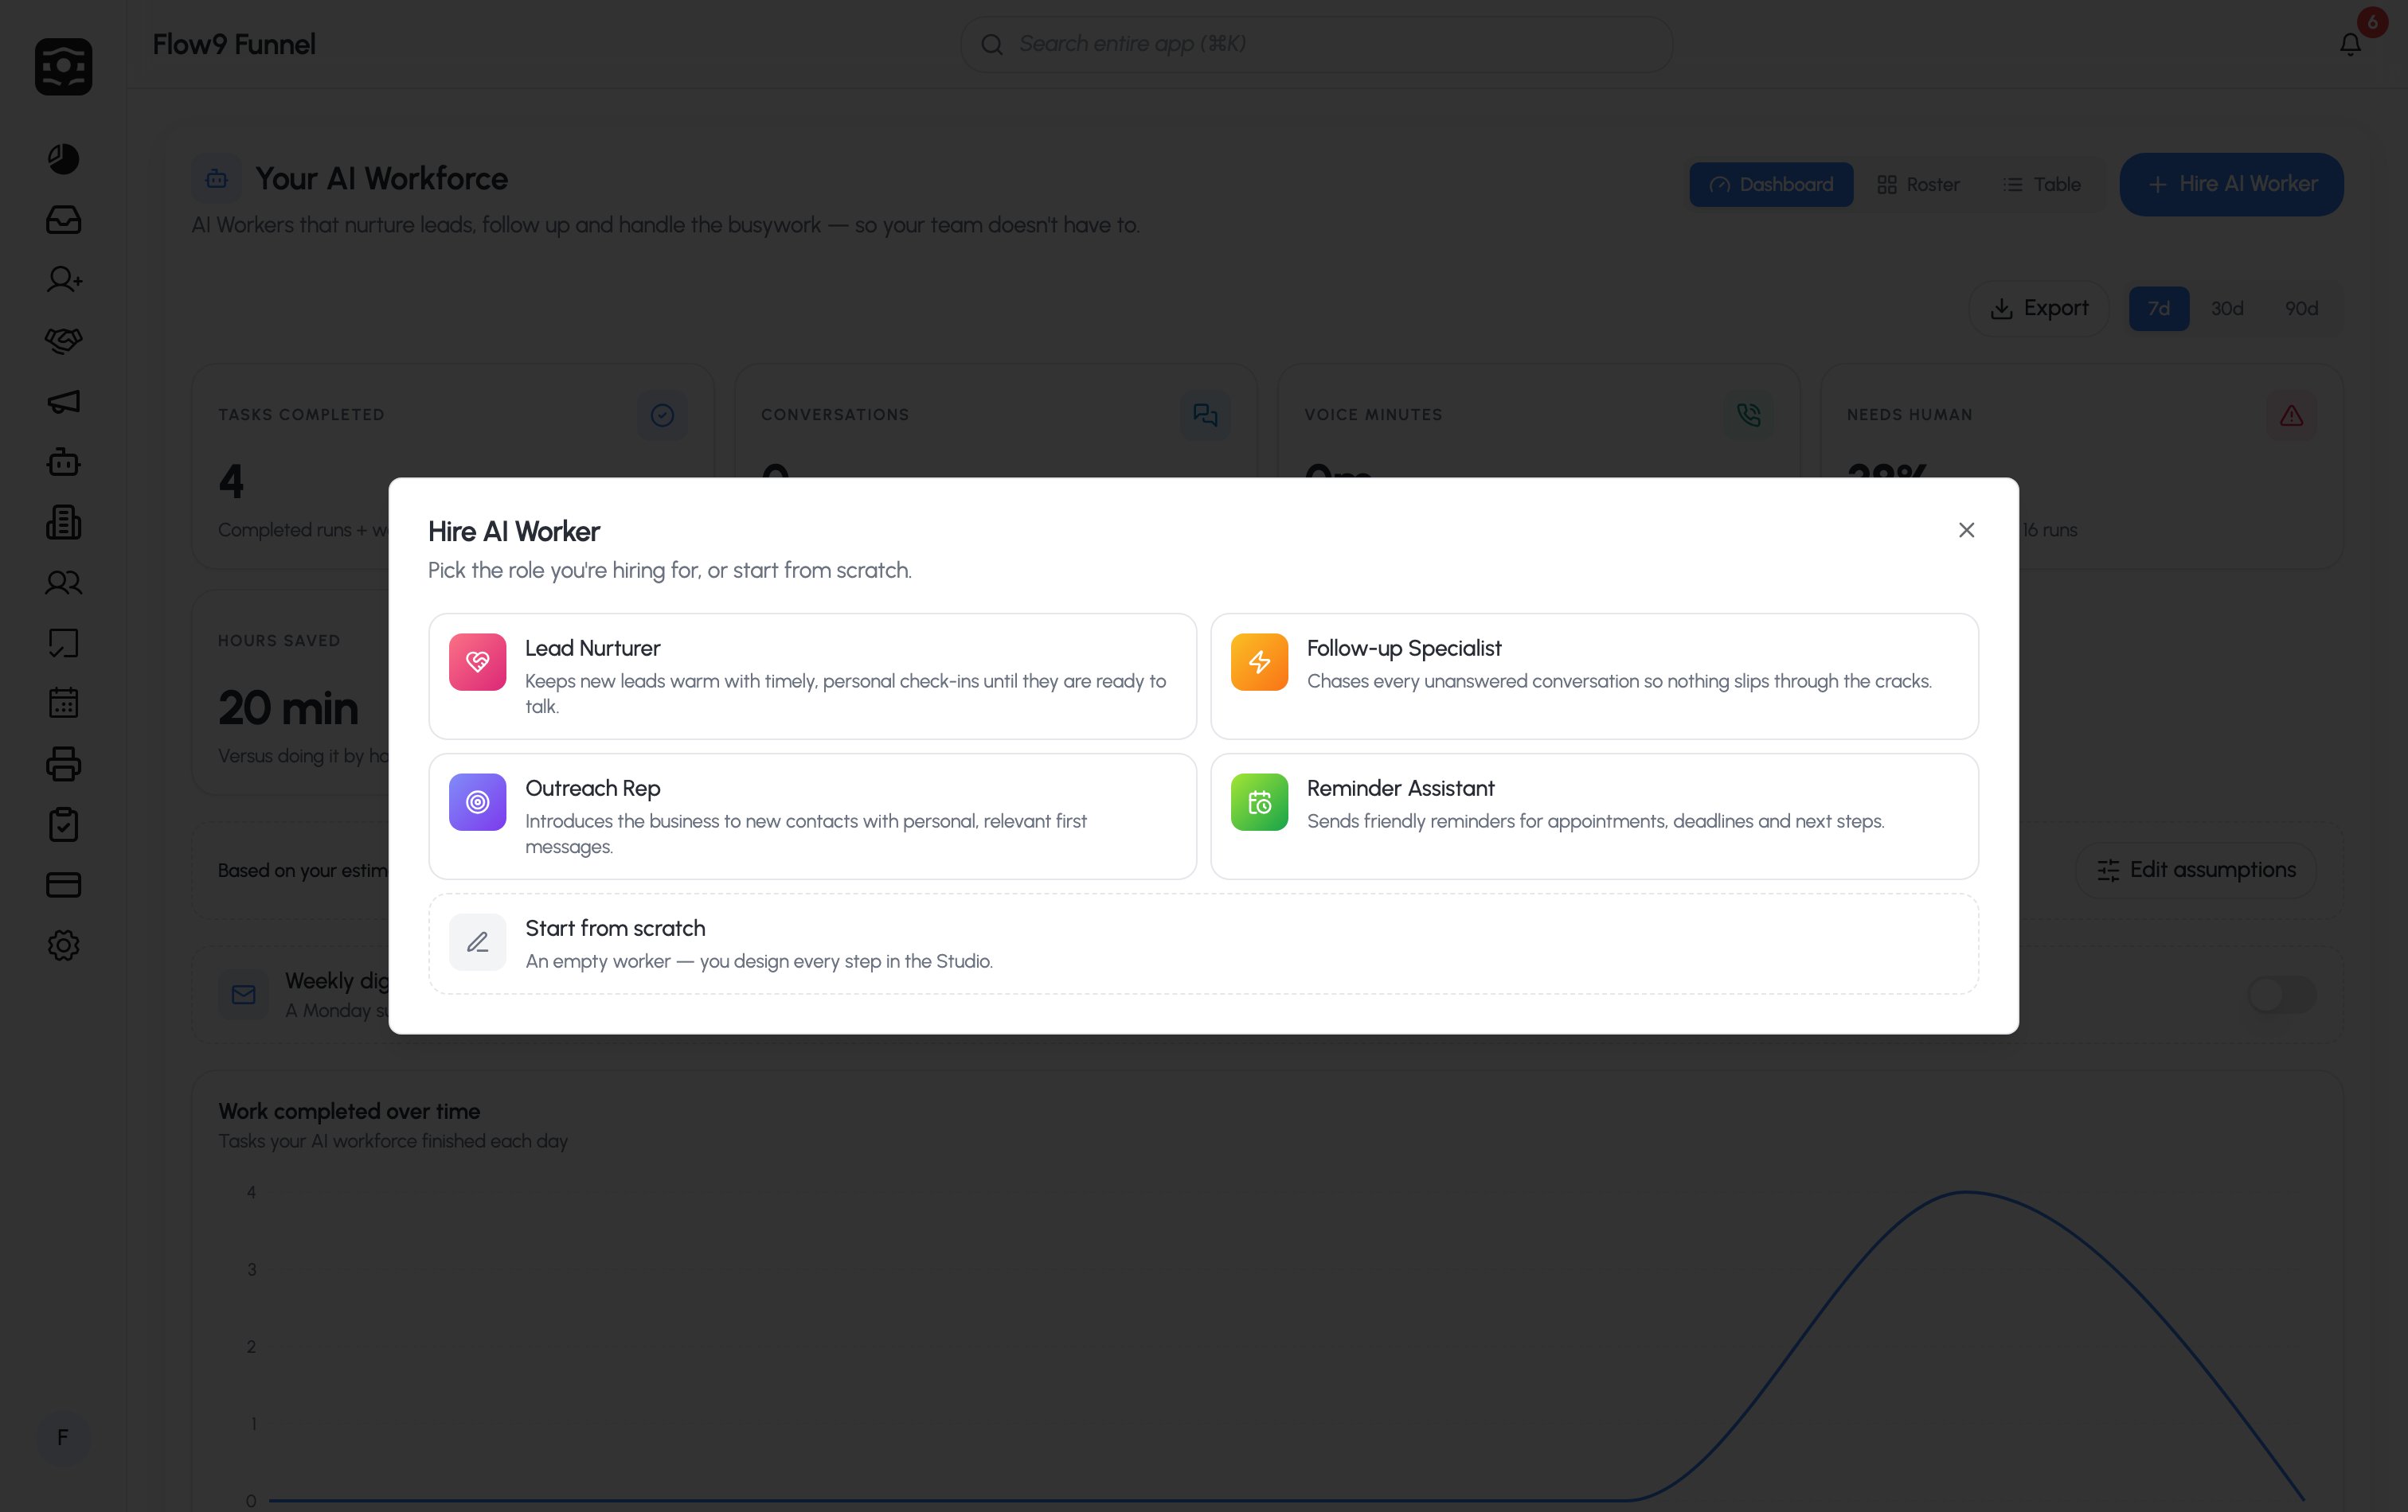
Task: Choose the Lead Nurturer role title
Action: (x=593, y=649)
